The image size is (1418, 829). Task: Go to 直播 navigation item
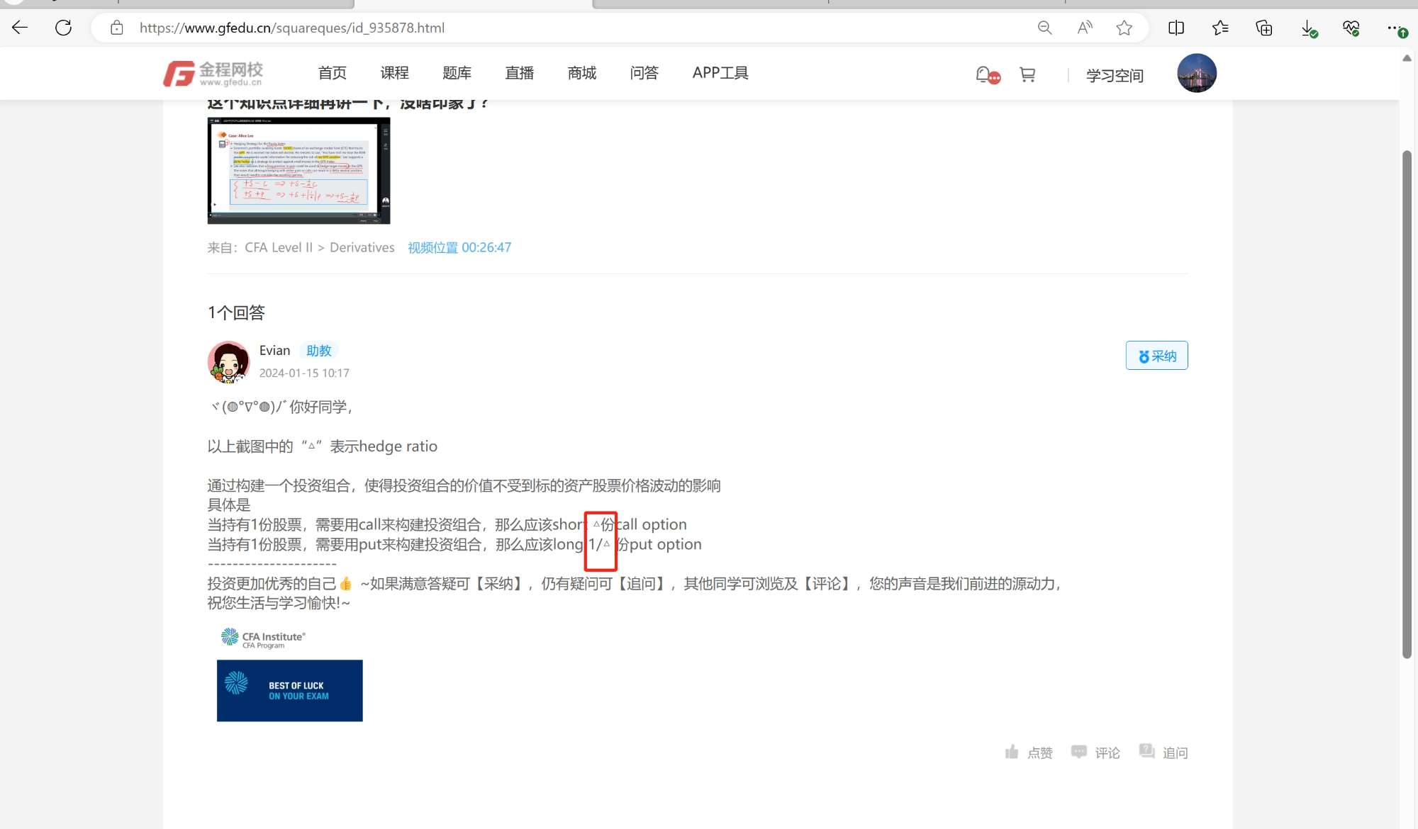519,73
